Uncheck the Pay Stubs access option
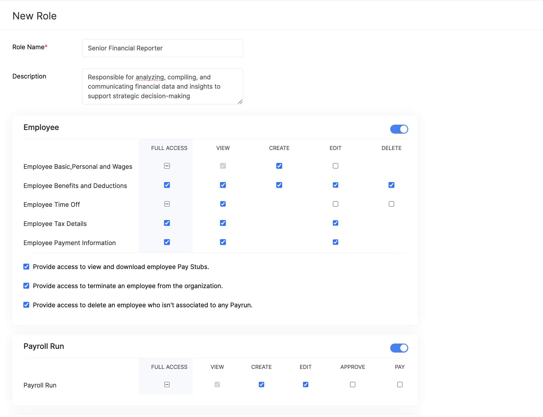 pos(26,266)
